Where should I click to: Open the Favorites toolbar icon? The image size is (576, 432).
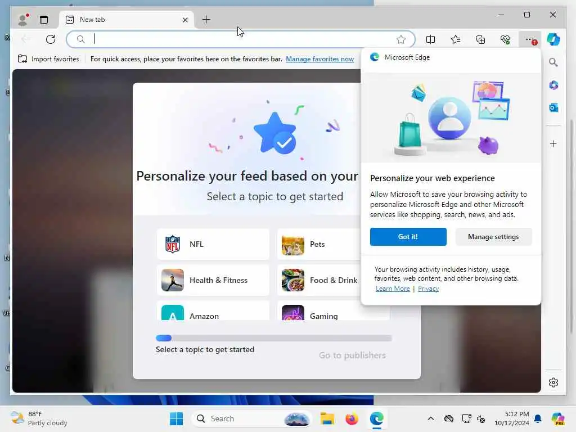[456, 39]
